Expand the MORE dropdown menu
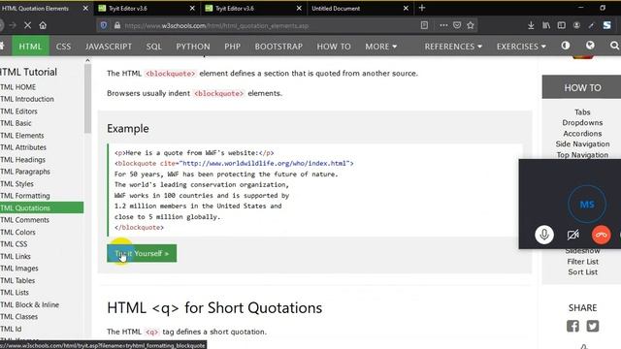The width and height of the screenshot is (621, 349). [x=381, y=47]
